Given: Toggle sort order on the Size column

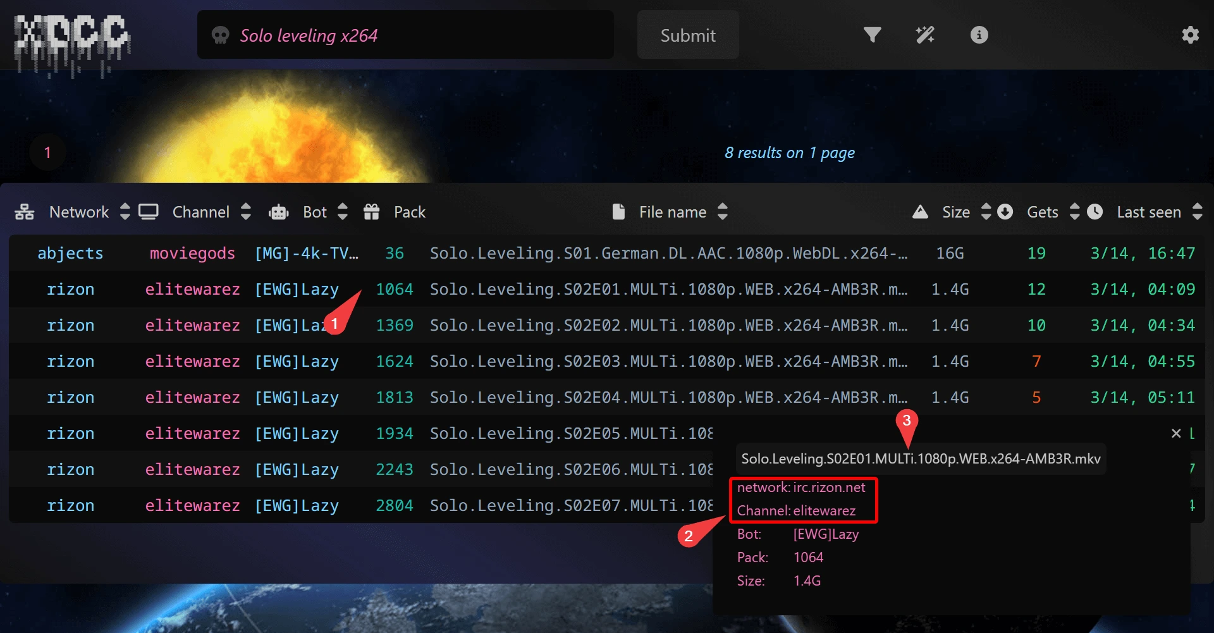Looking at the screenshot, I should (x=986, y=212).
